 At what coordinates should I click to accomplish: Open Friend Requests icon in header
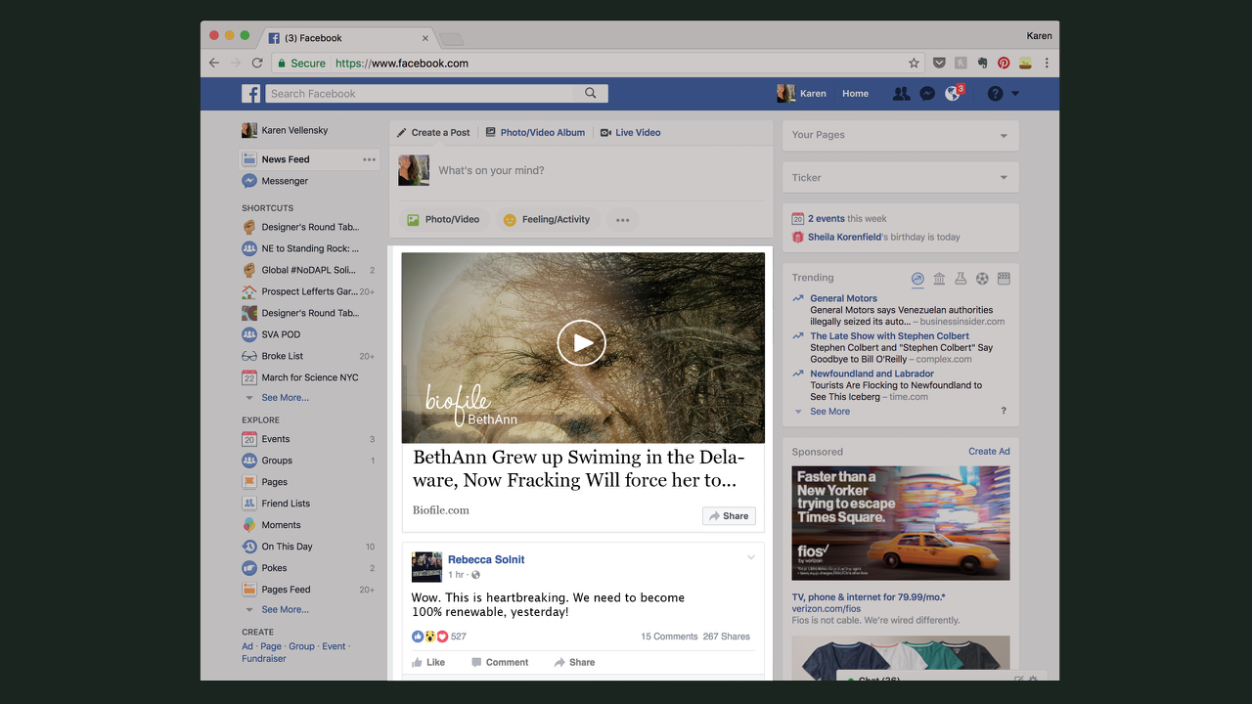[901, 94]
